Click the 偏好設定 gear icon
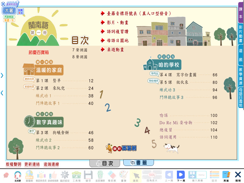 64,175
